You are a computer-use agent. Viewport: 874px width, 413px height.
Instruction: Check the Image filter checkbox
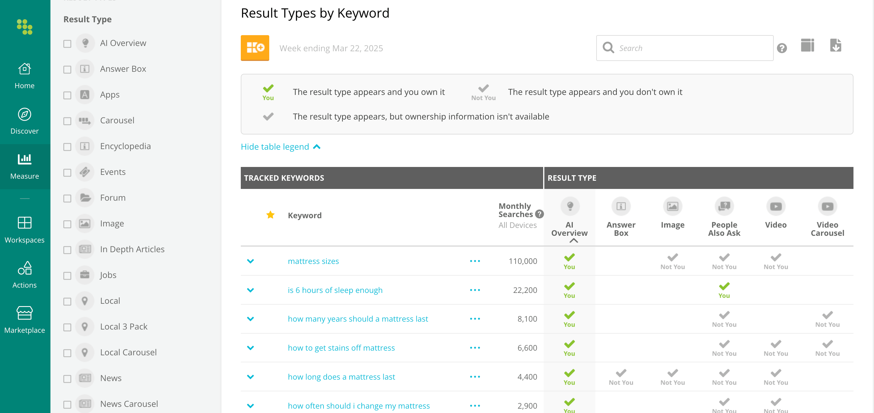click(67, 224)
